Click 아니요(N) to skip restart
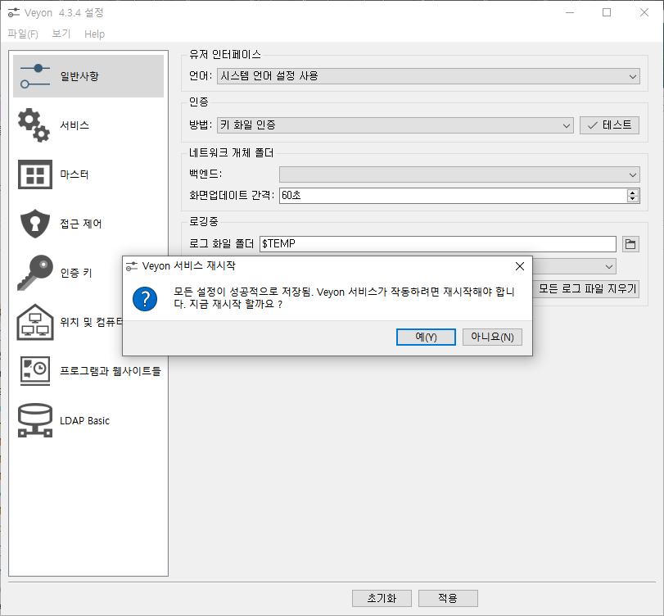 492,337
